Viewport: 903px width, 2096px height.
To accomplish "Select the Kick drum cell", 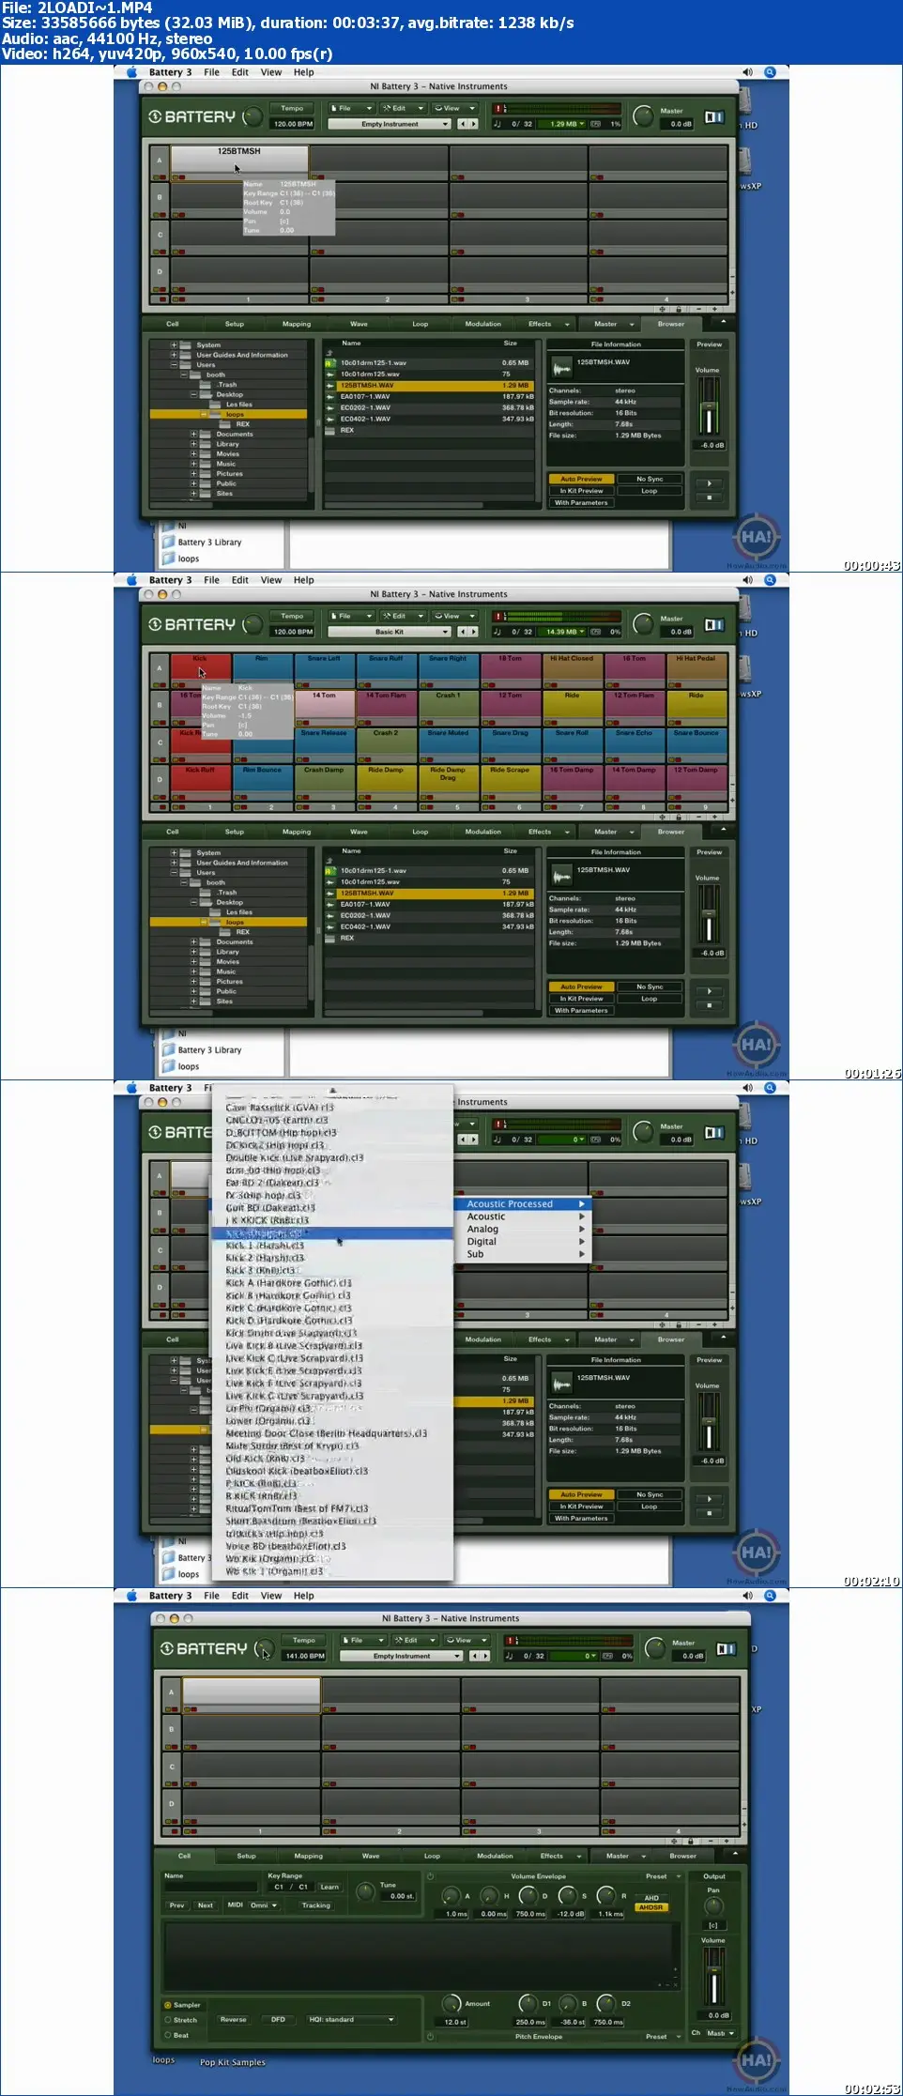I will pos(201,670).
